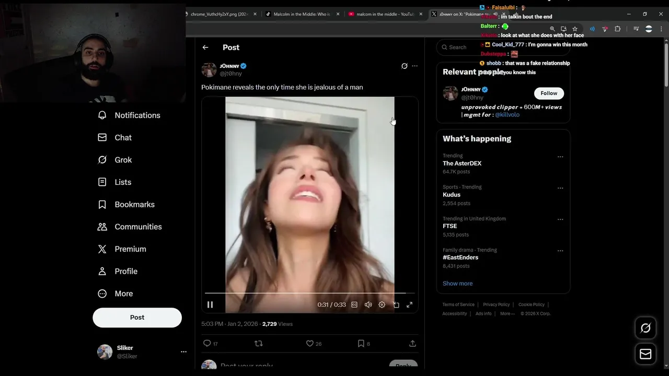Go back using the arrow beside Post
Viewport: 669px width, 376px height.
point(205,48)
